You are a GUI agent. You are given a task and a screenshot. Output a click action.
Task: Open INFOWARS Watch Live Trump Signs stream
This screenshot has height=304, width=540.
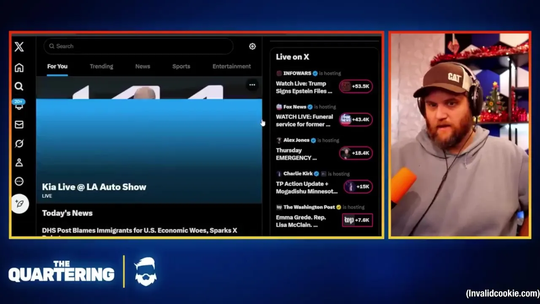pyautogui.click(x=305, y=87)
